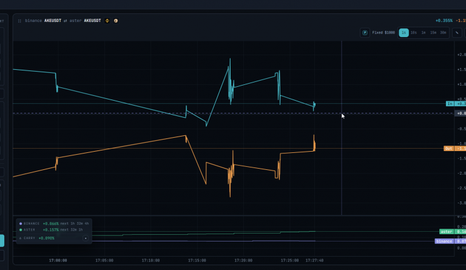Click the teal button in left sidebar
Image resolution: width=466 pixels, height=270 pixels.
2,241
